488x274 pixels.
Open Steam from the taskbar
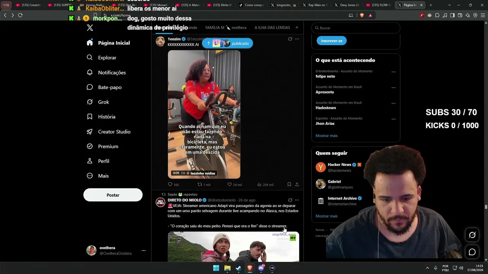point(239,268)
